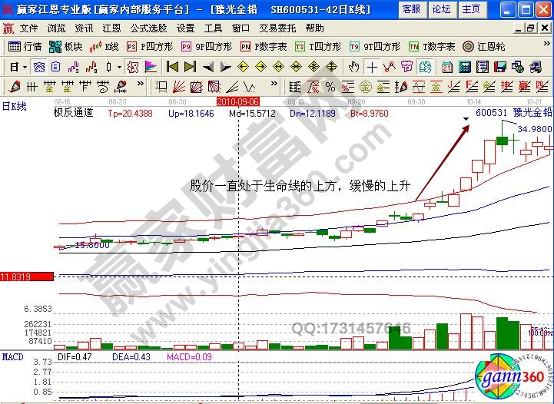Open the 江恩轮 Gann wheel tool
Viewport: 554px width, 404px height.
pos(484,46)
